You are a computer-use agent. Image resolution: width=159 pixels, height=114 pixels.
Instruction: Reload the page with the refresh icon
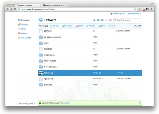(15, 9)
